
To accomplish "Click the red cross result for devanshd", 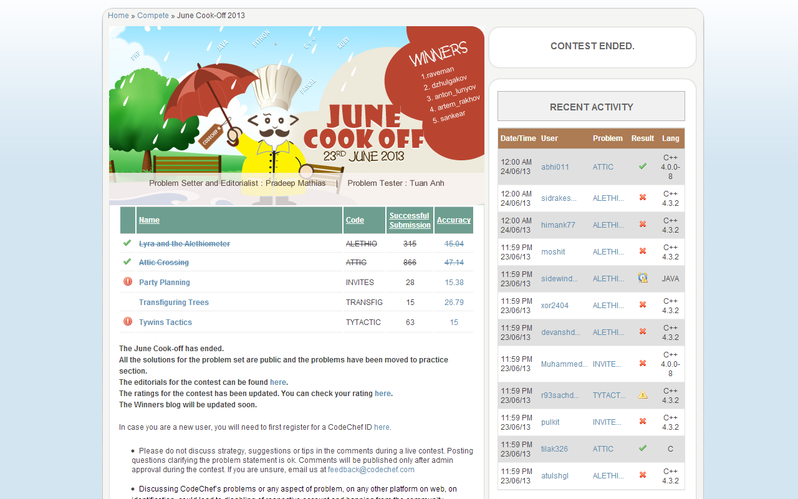I will pyautogui.click(x=643, y=332).
